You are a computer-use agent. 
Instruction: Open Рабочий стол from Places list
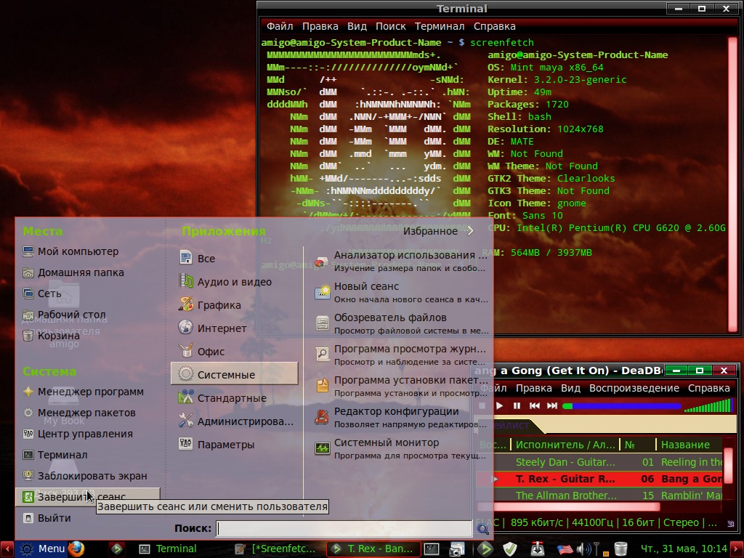click(65, 314)
